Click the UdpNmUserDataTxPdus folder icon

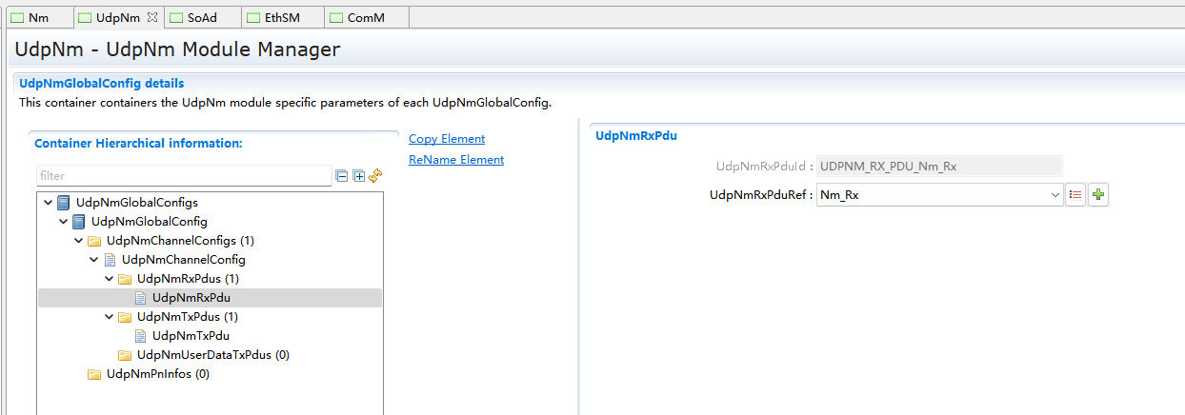click(x=125, y=355)
